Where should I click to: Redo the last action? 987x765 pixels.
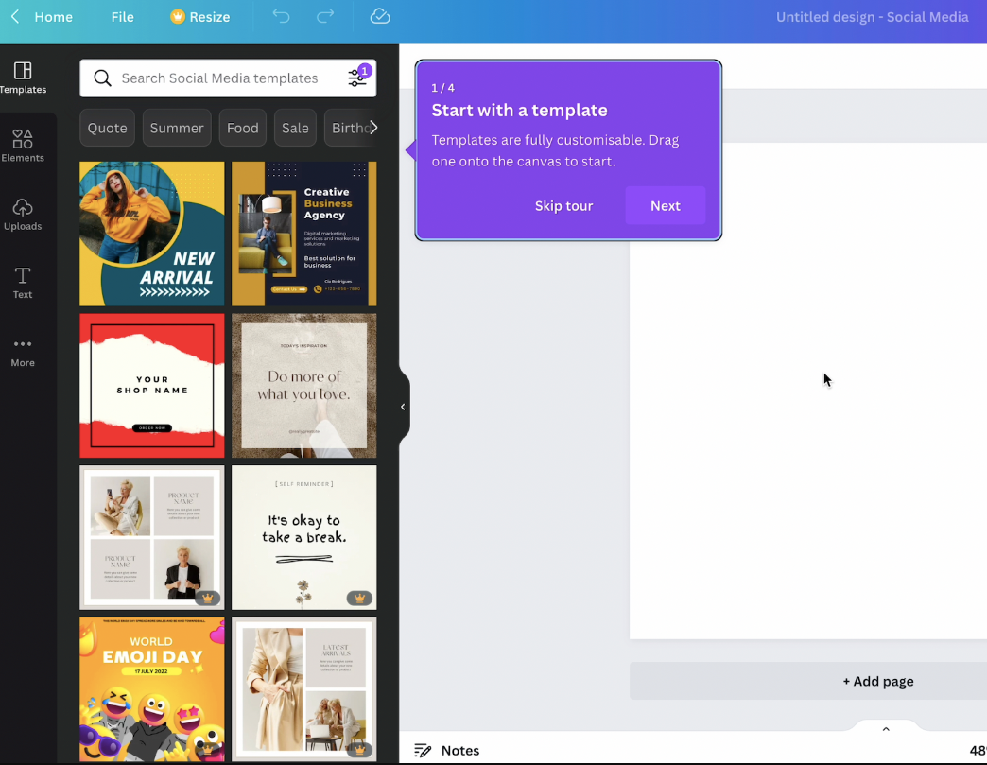pos(324,16)
